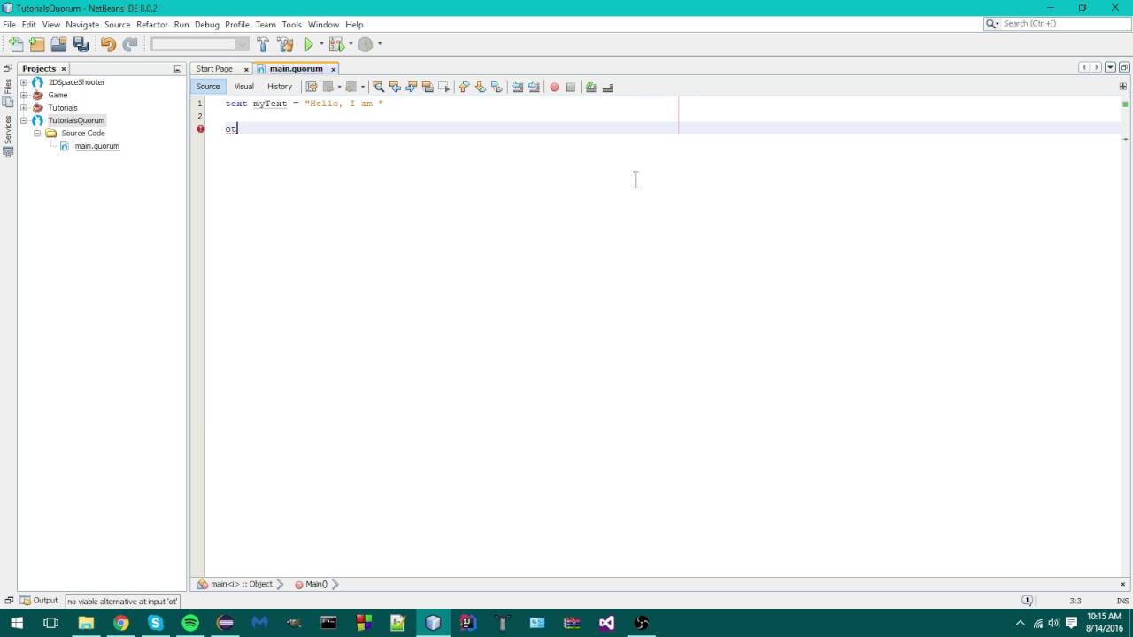
Task: Open Google Chrome from the taskbar
Action: [121, 623]
